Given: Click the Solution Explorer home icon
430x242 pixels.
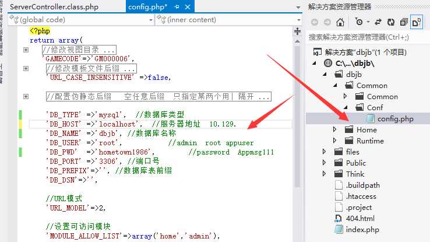Looking at the screenshot, I should [x=340, y=22].
